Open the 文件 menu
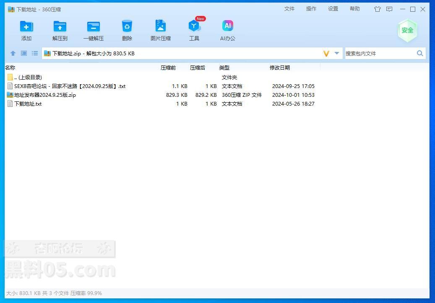The image size is (435, 303). 289,9
